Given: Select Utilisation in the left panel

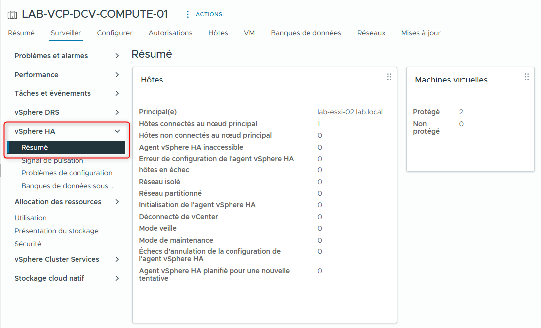Looking at the screenshot, I should coord(30,218).
